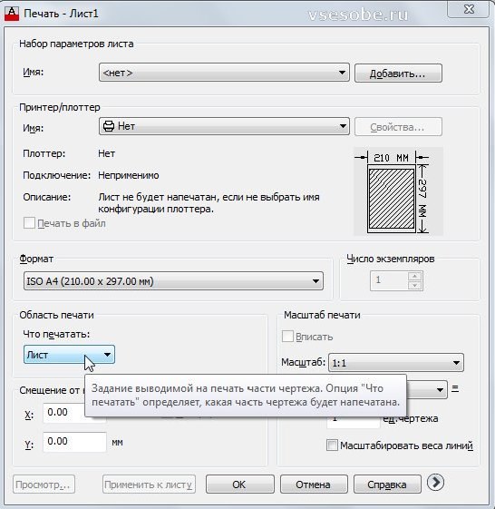Close the Печать dialog window
Screen dimensions: 495x509
point(469,9)
